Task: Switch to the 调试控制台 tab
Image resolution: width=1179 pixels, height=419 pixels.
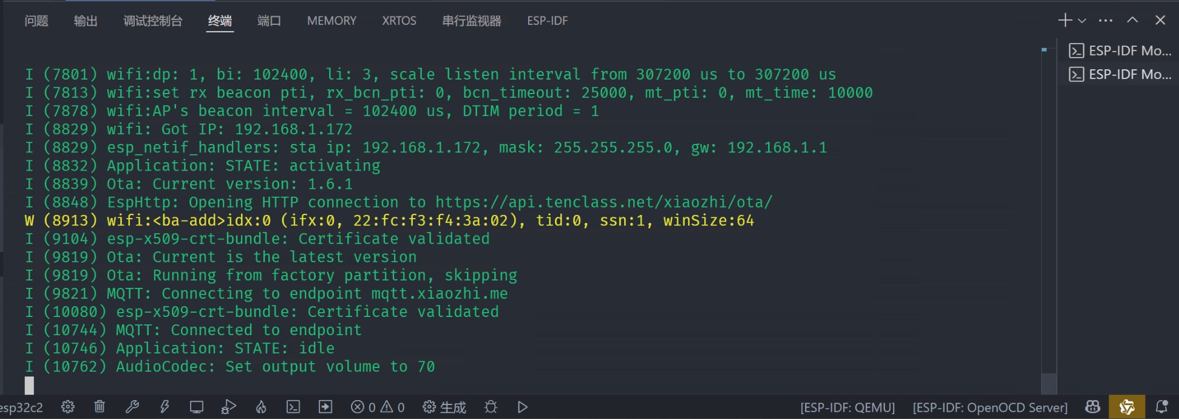Action: (x=152, y=21)
